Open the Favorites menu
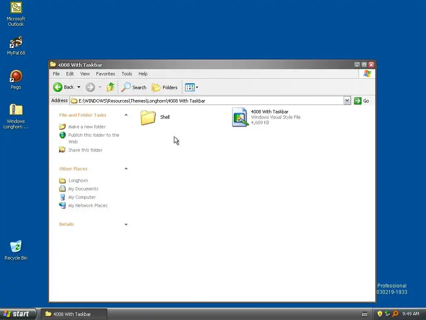Screen dimensions: 426x320 tap(105, 74)
